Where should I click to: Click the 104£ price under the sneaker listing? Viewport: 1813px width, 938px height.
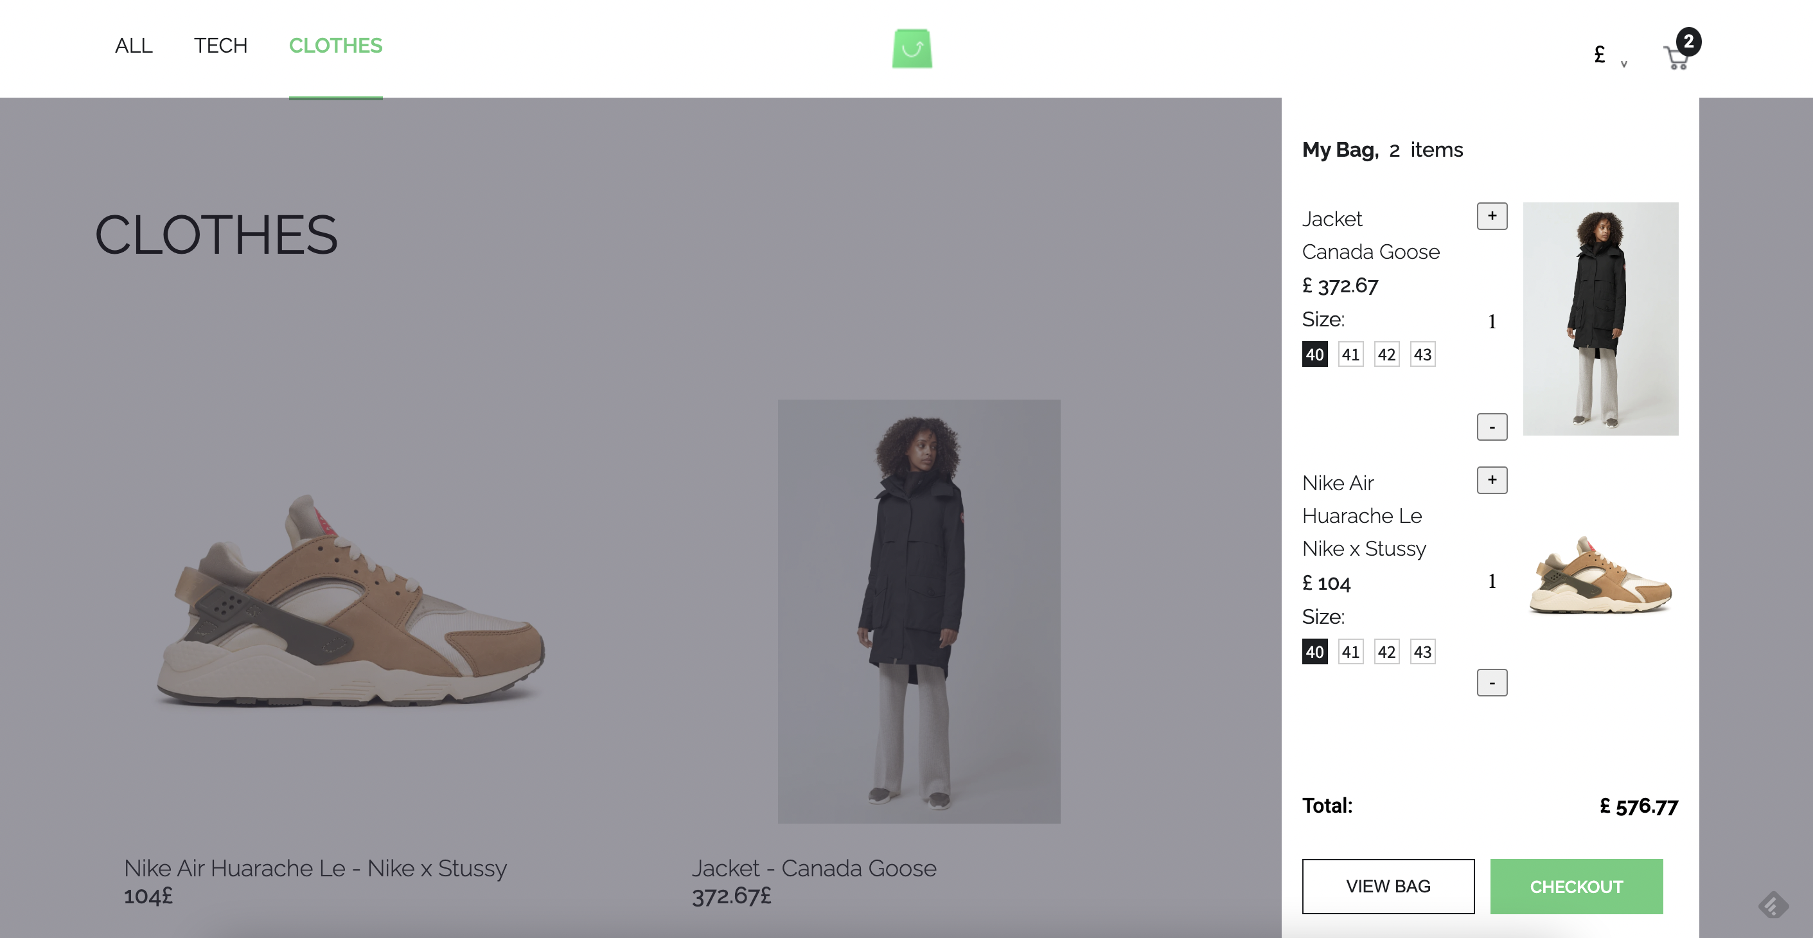148,896
